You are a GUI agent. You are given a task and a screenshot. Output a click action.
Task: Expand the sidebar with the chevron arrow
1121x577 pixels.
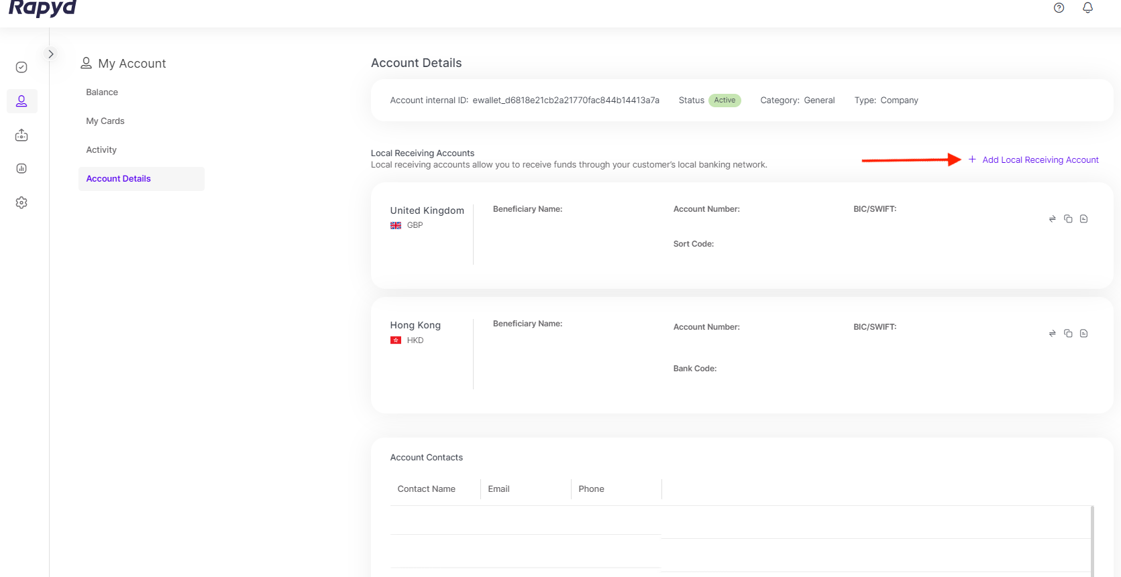click(x=50, y=54)
